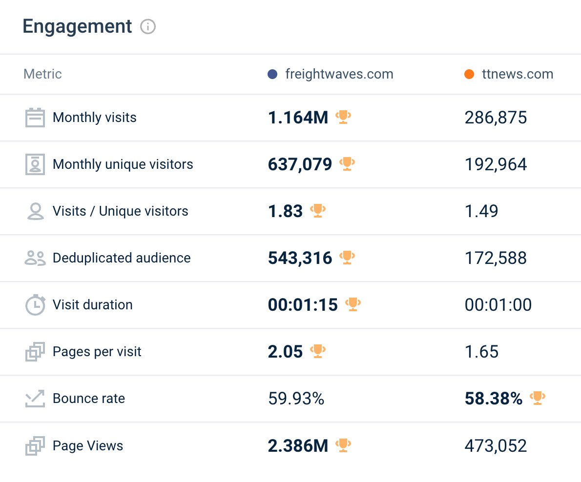Click the Engagement section title
This screenshot has height=482, width=581.
point(77,27)
